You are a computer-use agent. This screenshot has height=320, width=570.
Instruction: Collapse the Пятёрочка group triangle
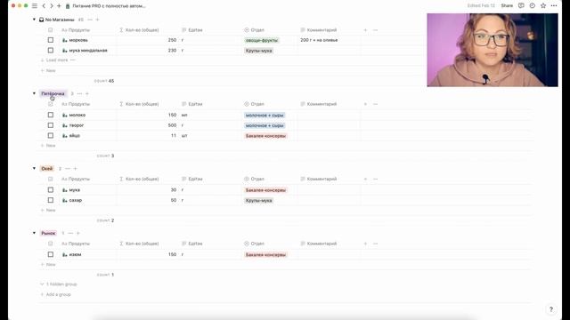click(x=34, y=93)
